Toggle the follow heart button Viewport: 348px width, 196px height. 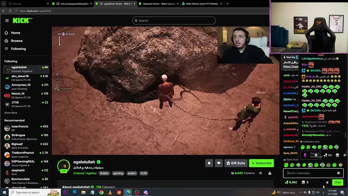(x=219, y=163)
